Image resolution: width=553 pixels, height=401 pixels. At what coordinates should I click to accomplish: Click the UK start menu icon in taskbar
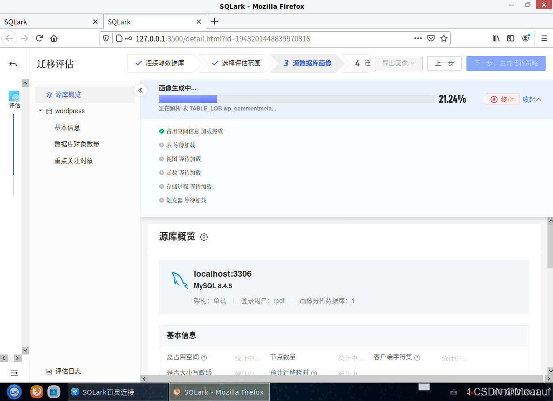coord(14,392)
